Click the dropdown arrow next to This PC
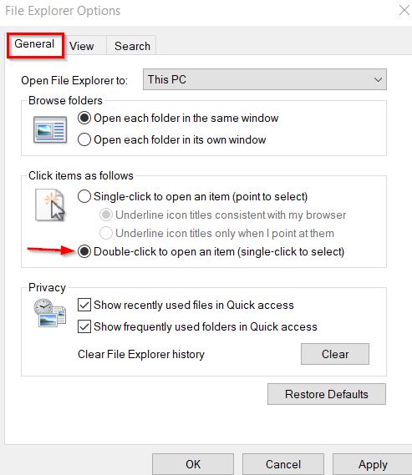Image resolution: width=412 pixels, height=475 pixels. [x=378, y=79]
